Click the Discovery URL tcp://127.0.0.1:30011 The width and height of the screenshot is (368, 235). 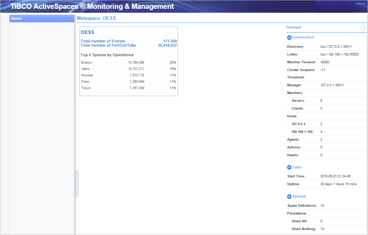(336, 47)
